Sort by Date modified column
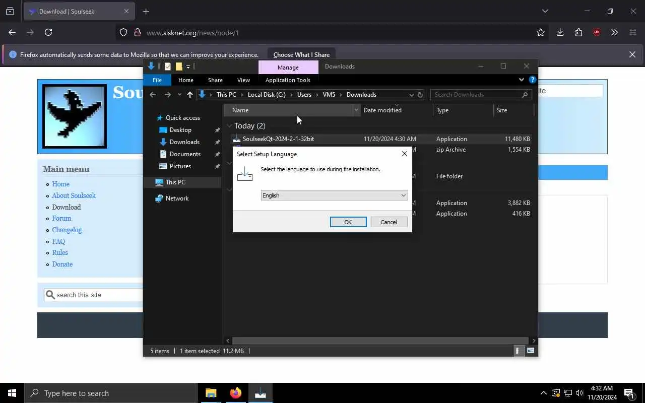 (x=397, y=110)
